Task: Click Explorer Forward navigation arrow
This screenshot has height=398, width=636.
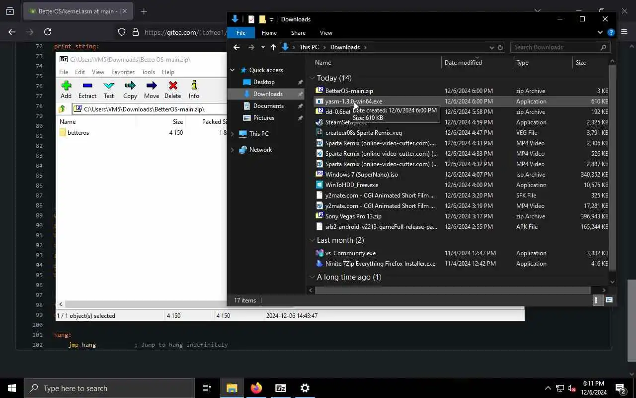Action: (251, 47)
